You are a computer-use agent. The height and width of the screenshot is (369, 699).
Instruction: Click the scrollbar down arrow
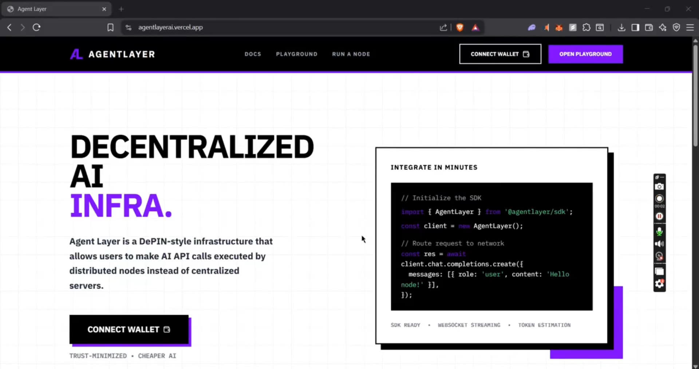click(695, 366)
